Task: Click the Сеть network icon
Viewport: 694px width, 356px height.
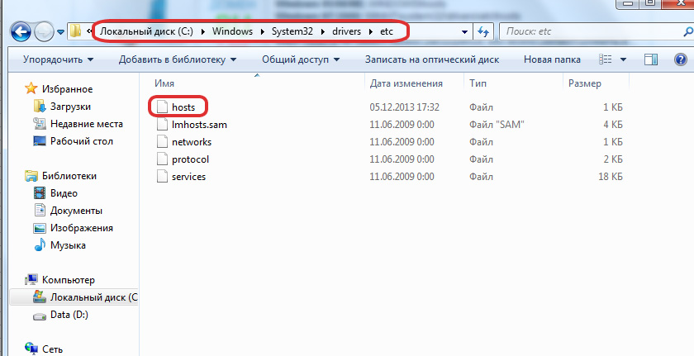Action: click(31, 349)
